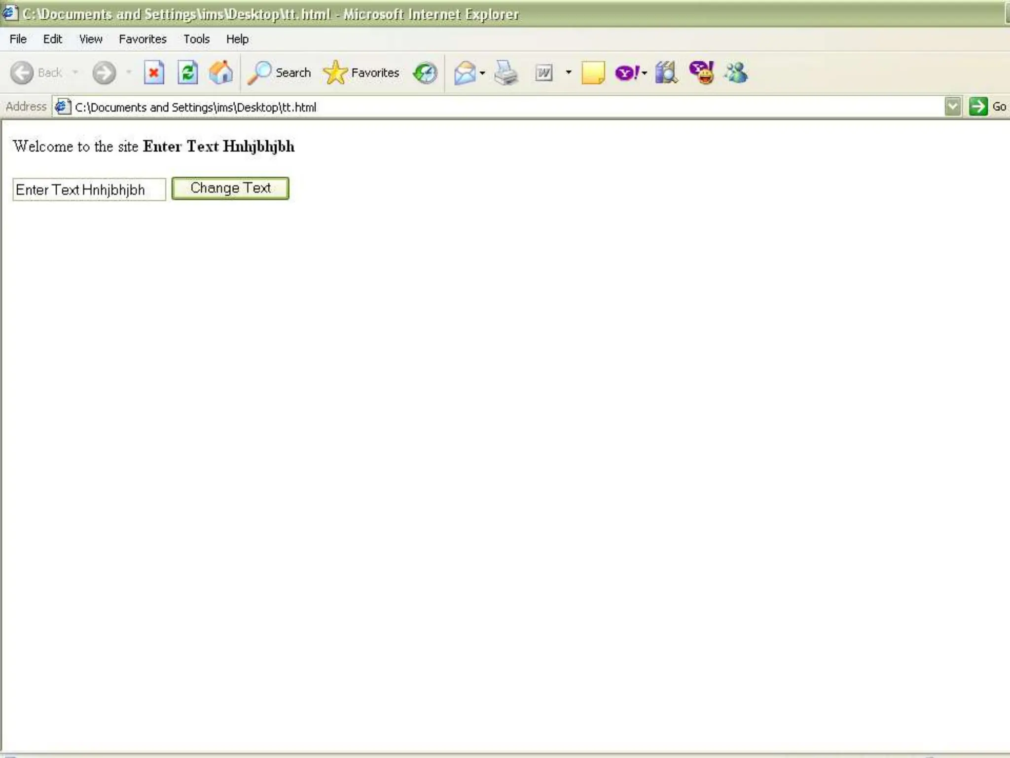Expand the Mail dropdown arrow
Screen dimensions: 1010x758
pyautogui.click(x=482, y=73)
